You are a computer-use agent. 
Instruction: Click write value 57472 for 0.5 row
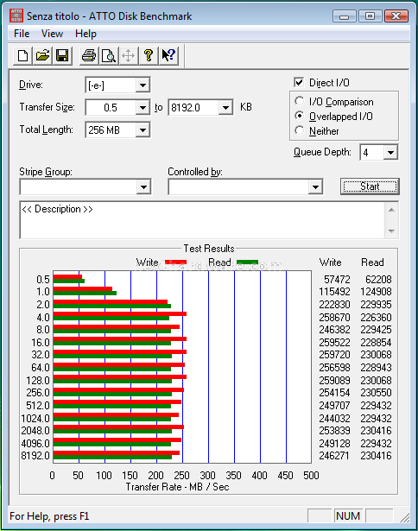click(x=337, y=280)
